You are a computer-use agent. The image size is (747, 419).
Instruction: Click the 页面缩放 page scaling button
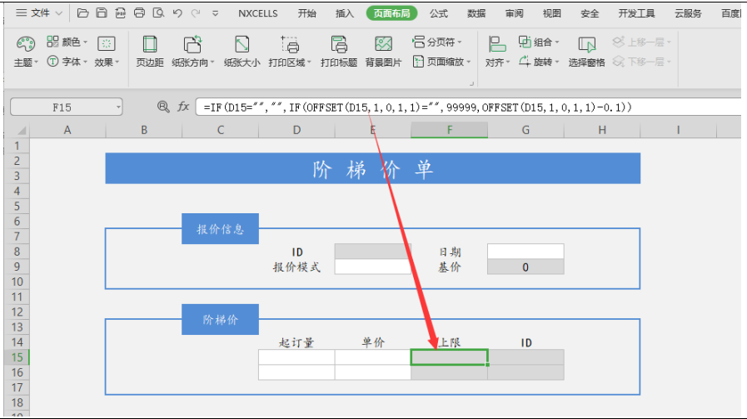point(442,62)
